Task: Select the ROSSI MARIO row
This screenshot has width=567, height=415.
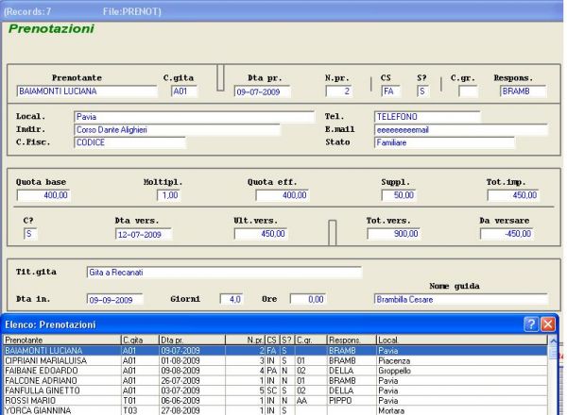Action: tap(275, 401)
